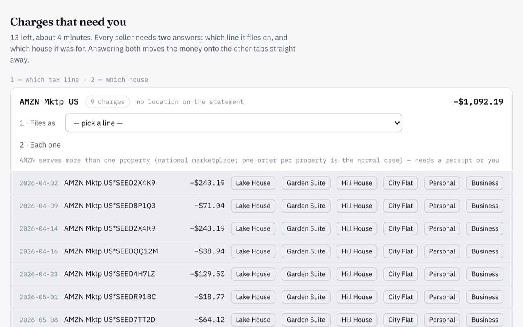Mark the -$71.04 charge as Personal
The width and height of the screenshot is (523, 327).
(442, 206)
